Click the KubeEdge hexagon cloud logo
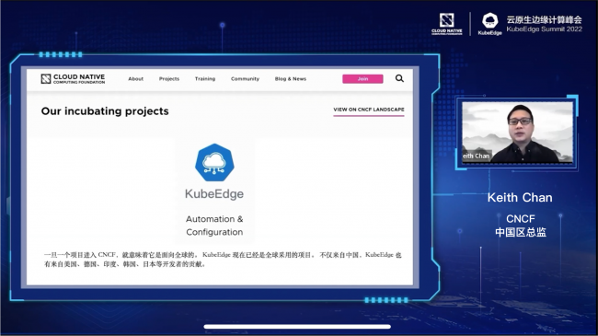598x336 pixels. [x=214, y=162]
